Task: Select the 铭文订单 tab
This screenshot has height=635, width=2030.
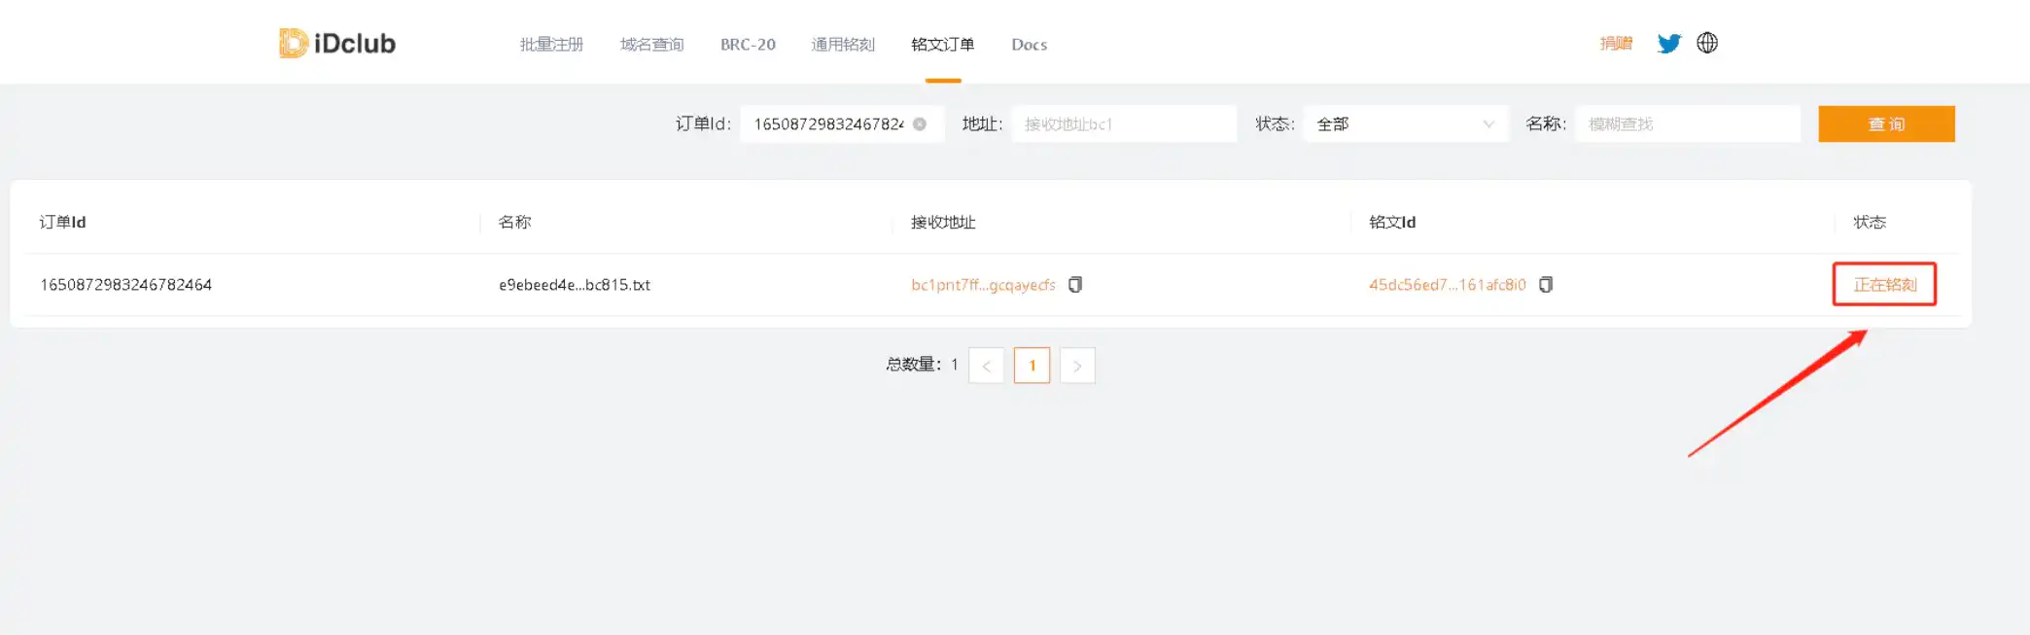Action: point(942,45)
